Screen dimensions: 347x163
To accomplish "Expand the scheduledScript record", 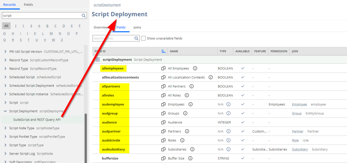I will [5, 77].
